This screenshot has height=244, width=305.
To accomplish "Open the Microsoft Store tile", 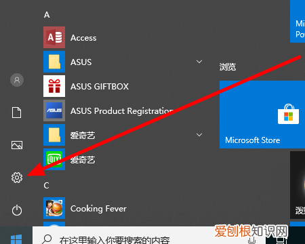I will click(262, 115).
